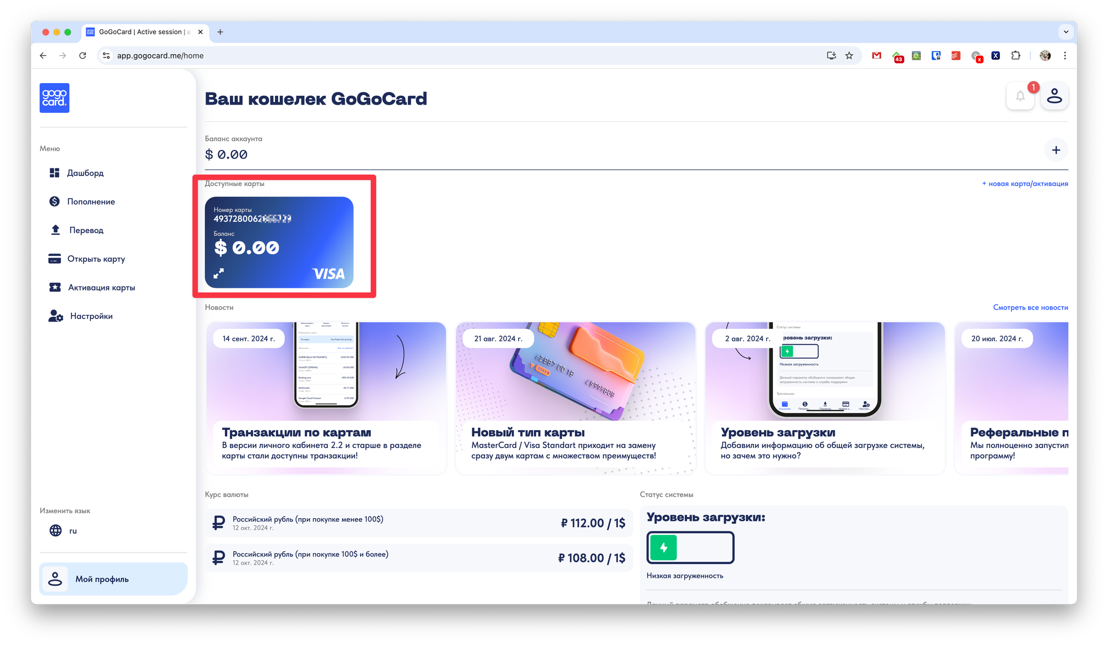Click Смотреть все новости link
Image resolution: width=1108 pixels, height=645 pixels.
[1030, 307]
